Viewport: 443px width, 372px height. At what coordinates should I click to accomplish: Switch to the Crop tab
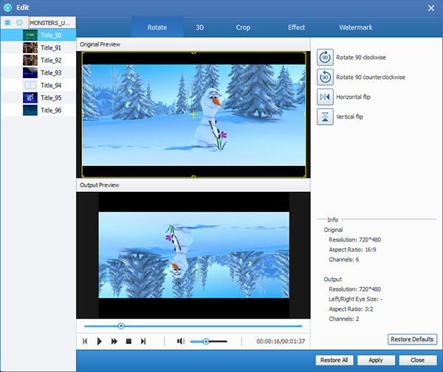[243, 27]
